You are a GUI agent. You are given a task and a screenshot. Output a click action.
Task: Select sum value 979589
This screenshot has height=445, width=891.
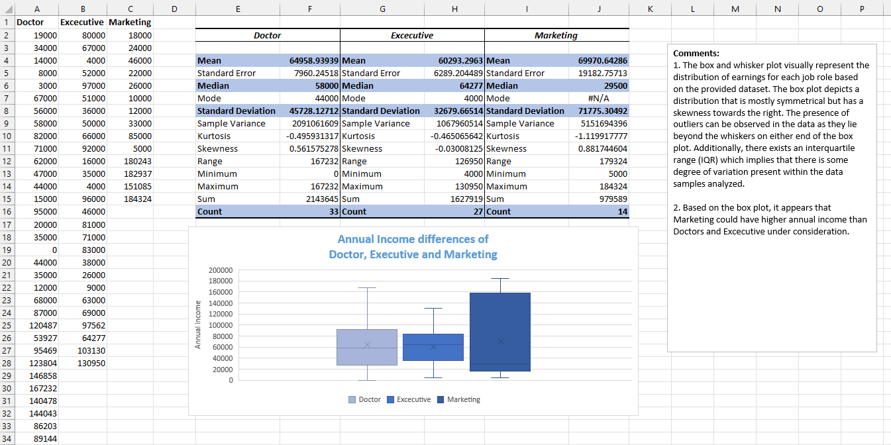[x=599, y=199]
